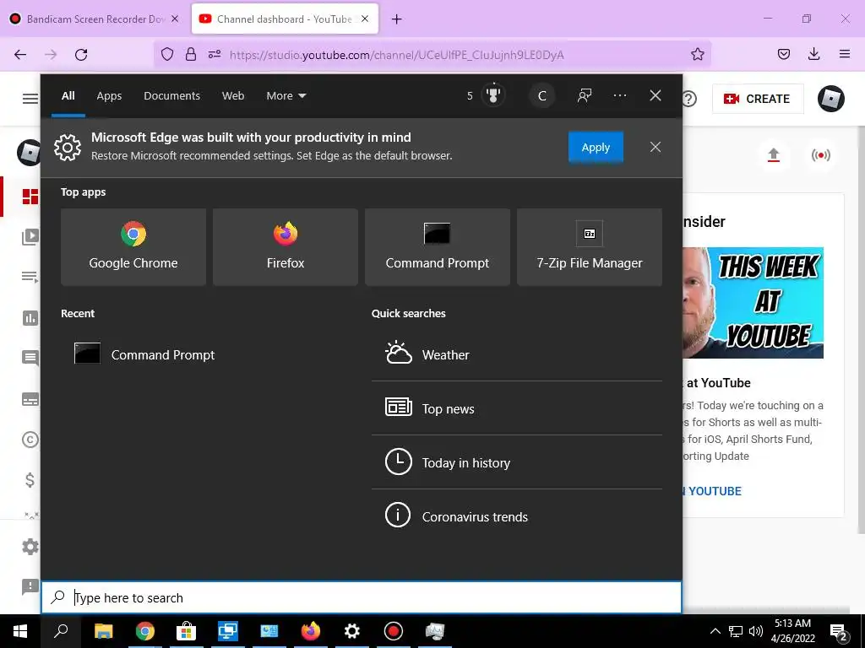Bookmark this page with star icon
This screenshot has height=648, width=865.
click(697, 54)
